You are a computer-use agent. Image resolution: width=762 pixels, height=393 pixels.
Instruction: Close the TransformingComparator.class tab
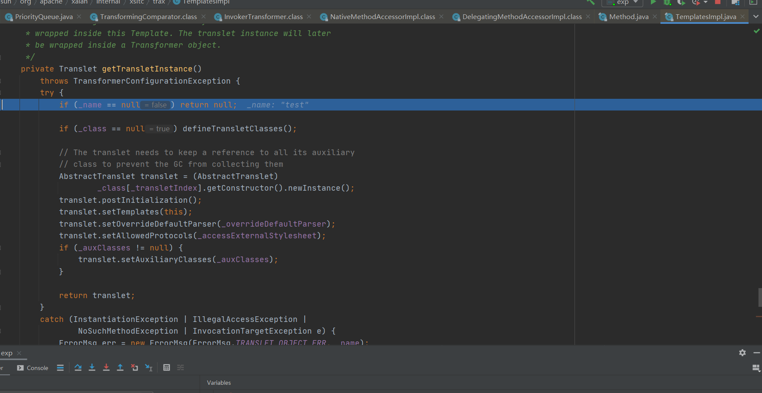tap(204, 16)
